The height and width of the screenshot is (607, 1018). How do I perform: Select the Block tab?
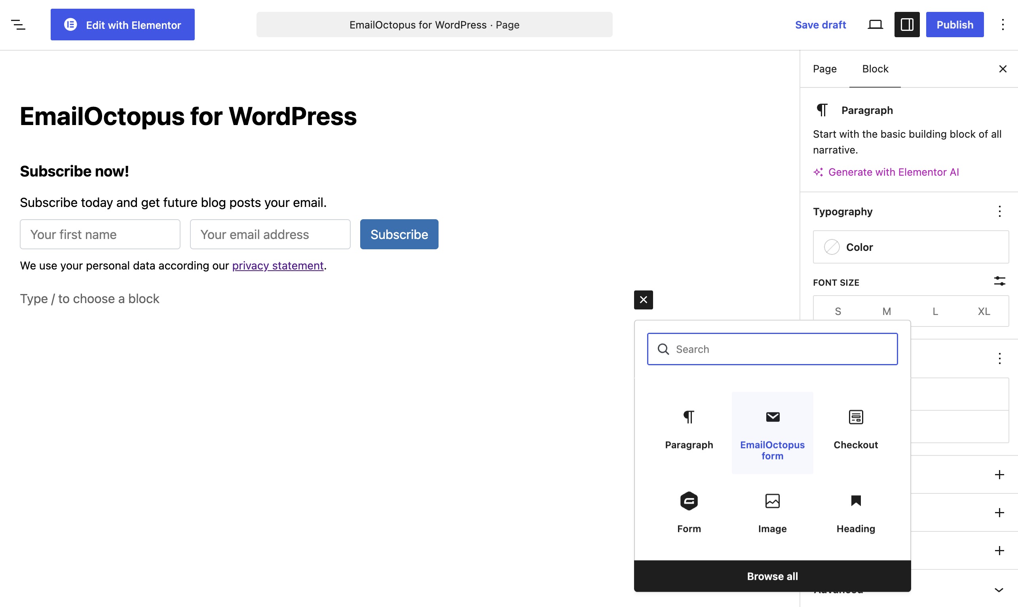coord(875,69)
